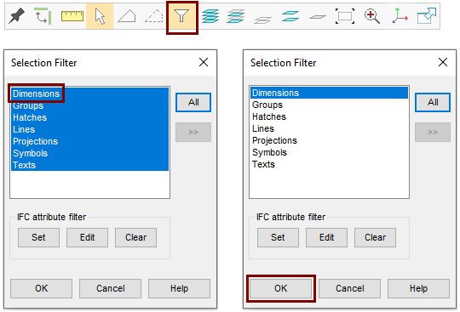Click Clear in right IFC attribute filter

click(375, 237)
